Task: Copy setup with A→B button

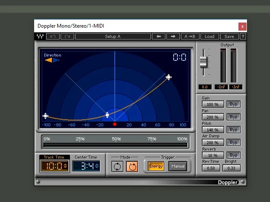Action: tap(190, 37)
